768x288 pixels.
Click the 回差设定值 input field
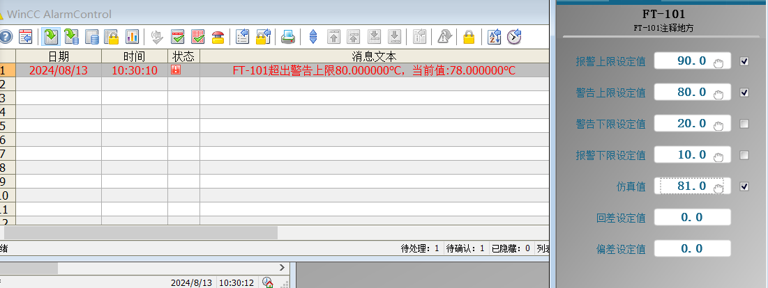pyautogui.click(x=692, y=217)
